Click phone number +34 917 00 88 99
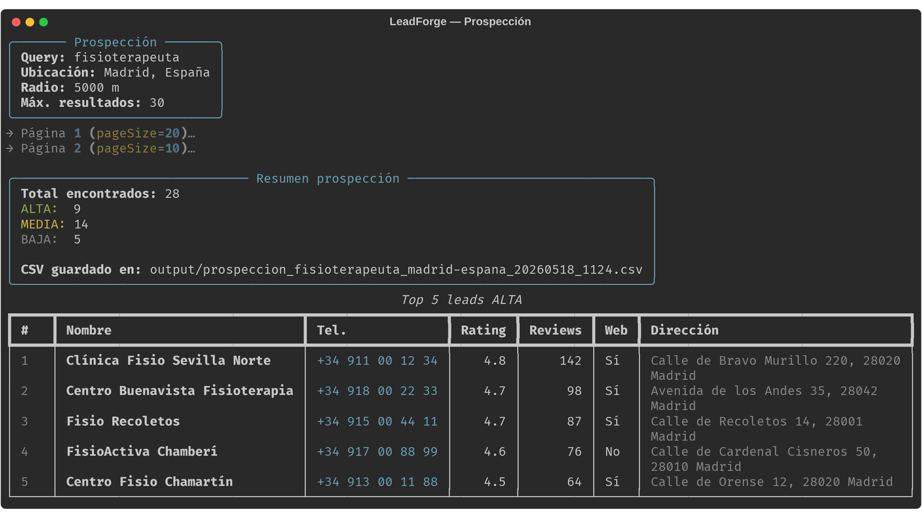Viewport: 922px width, 518px height. 377,452
